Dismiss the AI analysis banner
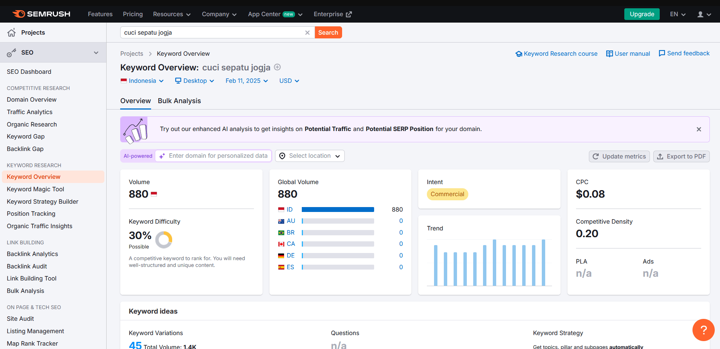 699,129
